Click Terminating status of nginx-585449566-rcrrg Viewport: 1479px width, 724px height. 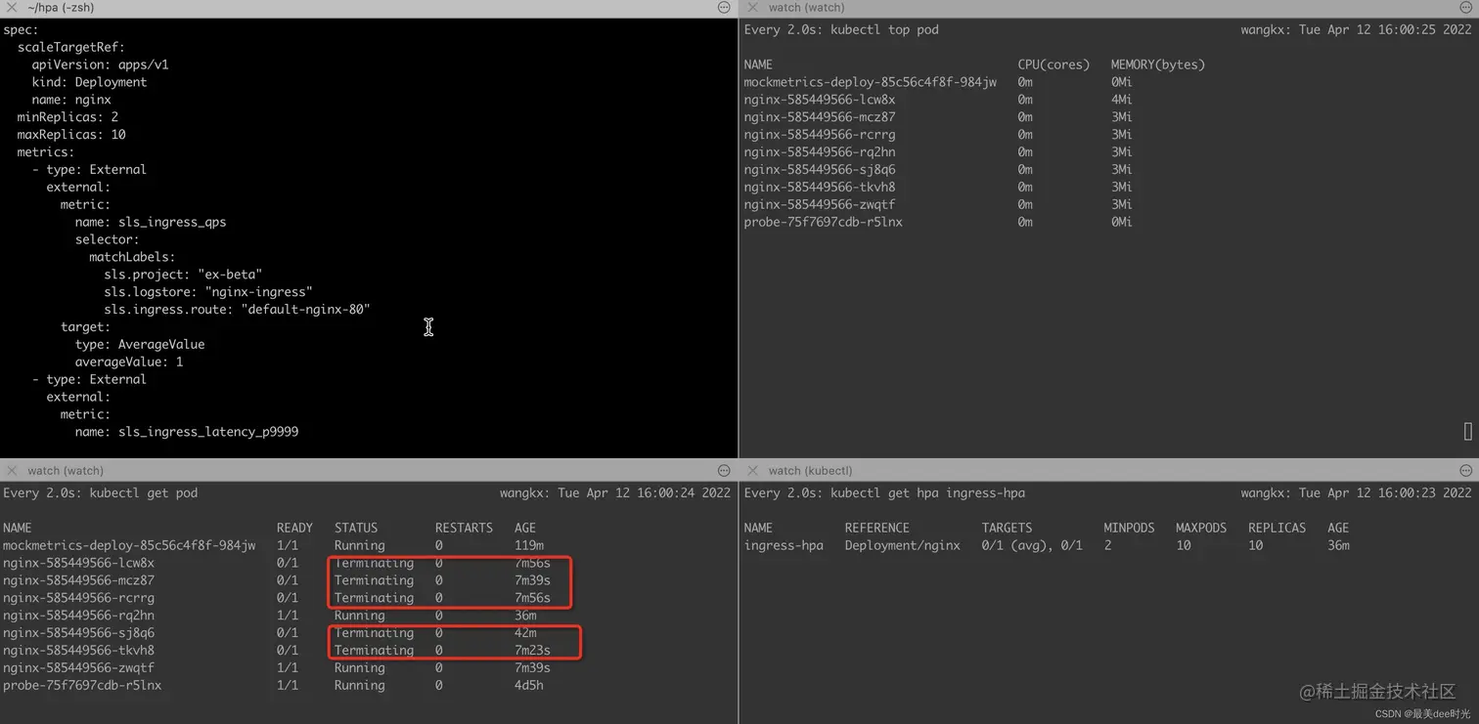[374, 598]
